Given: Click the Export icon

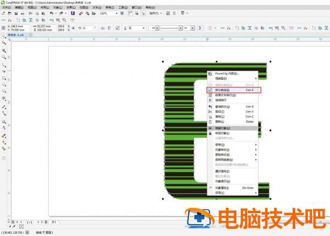Looking at the screenshot, I should pyautogui.click(x=87, y=13).
